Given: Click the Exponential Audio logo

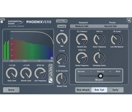Looking at the screenshot, I should tap(16, 24).
